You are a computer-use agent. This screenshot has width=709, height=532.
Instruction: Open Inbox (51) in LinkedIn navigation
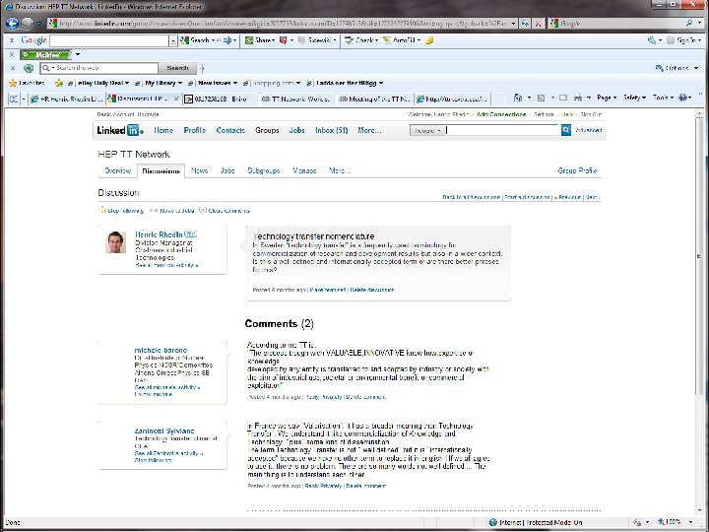click(x=332, y=130)
